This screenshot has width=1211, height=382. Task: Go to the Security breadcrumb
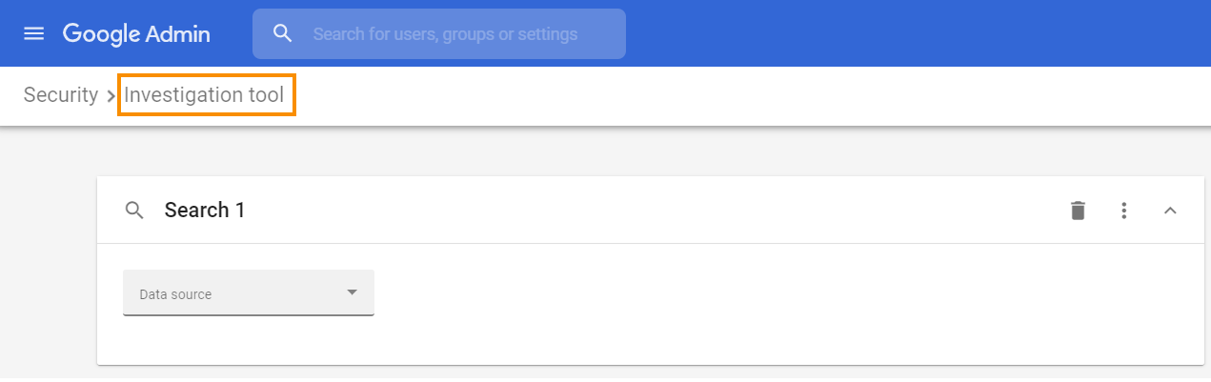point(61,95)
